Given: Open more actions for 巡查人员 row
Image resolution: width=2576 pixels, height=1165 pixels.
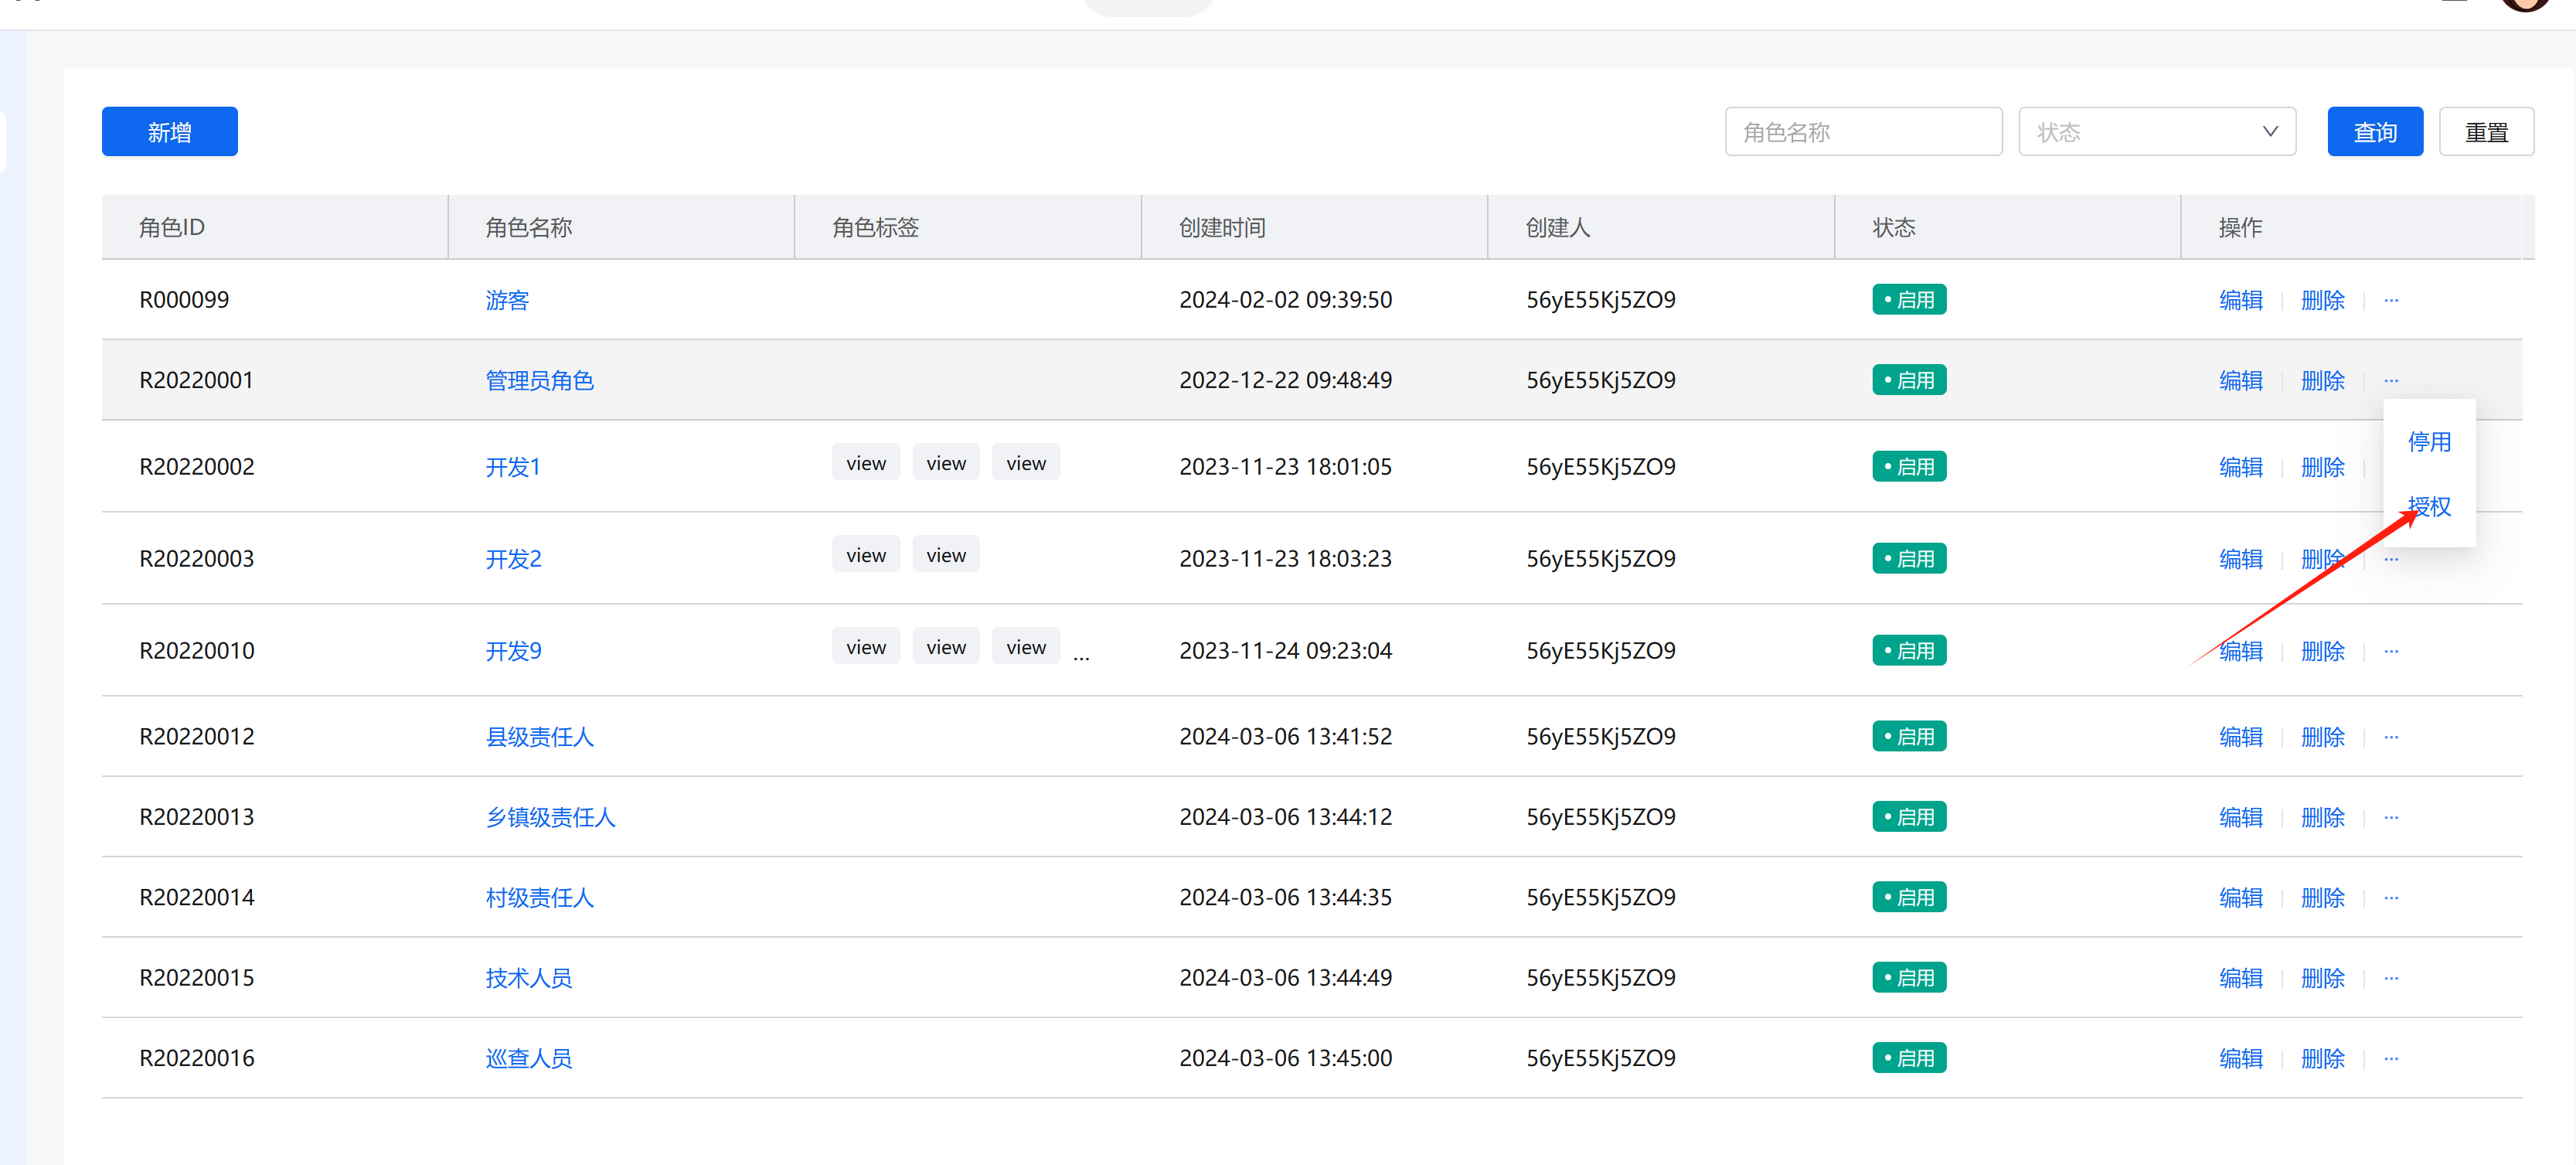Looking at the screenshot, I should pyautogui.click(x=2391, y=1058).
